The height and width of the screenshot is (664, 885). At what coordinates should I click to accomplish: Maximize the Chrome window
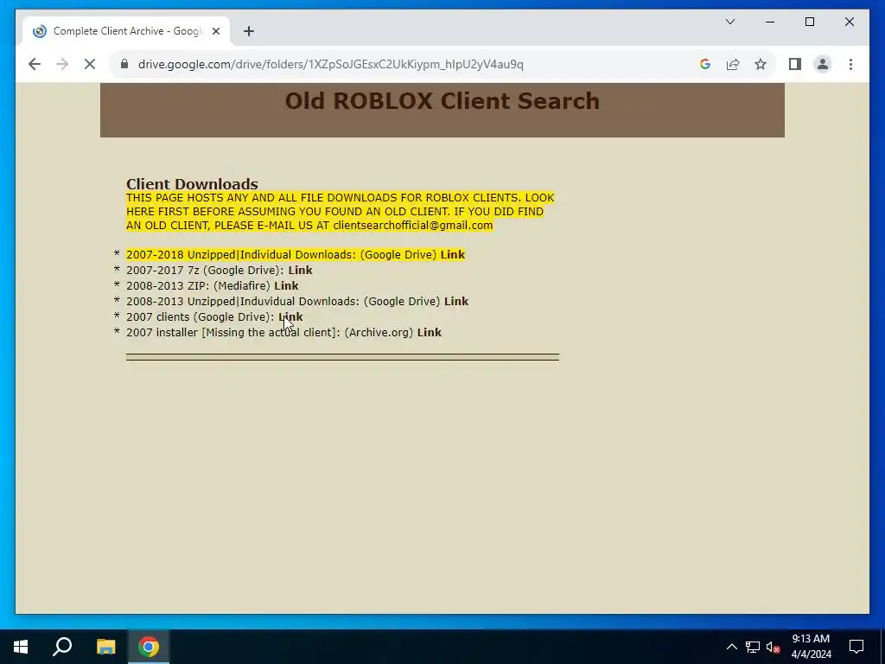809,22
